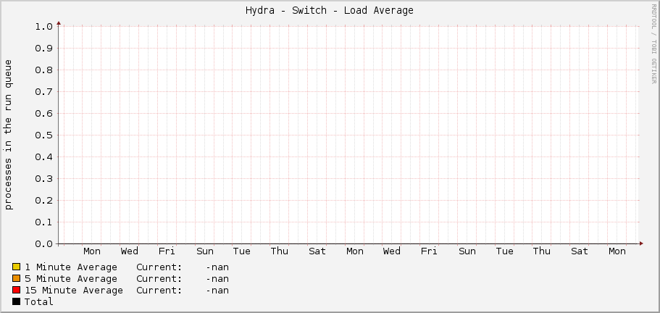Click the graph title "Hydra - Switch - Load Average"
The height and width of the screenshot is (313, 660).
click(x=330, y=11)
